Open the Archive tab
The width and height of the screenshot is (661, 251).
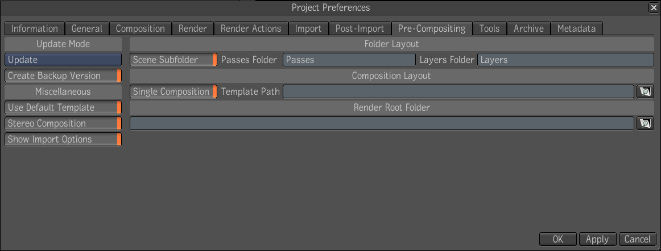click(x=528, y=28)
